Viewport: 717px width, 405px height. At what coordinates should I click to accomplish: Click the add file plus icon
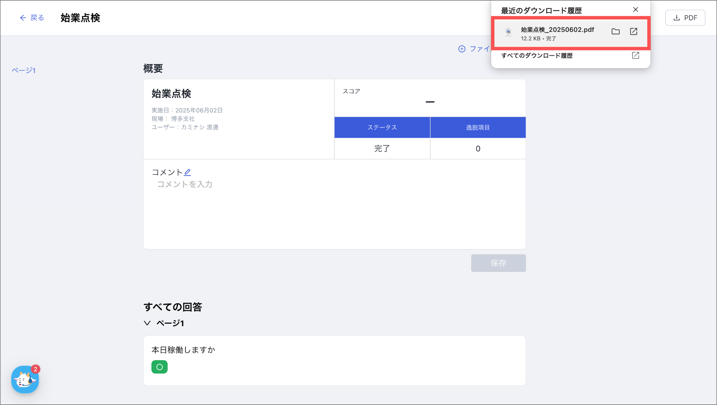coord(462,49)
